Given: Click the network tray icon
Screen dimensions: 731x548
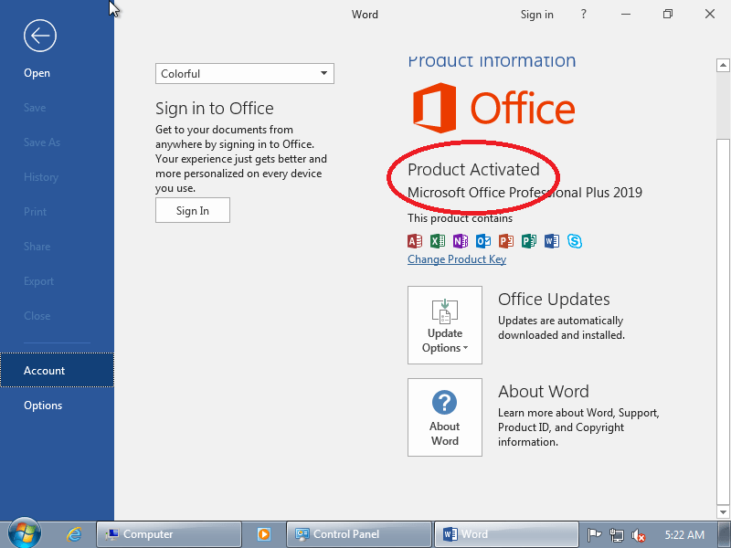Looking at the screenshot, I should (616, 535).
